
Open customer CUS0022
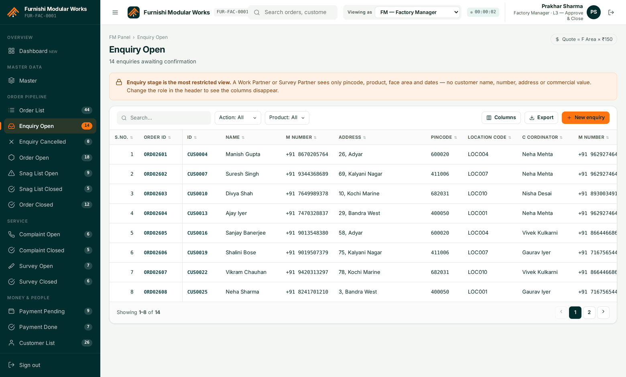(x=197, y=272)
